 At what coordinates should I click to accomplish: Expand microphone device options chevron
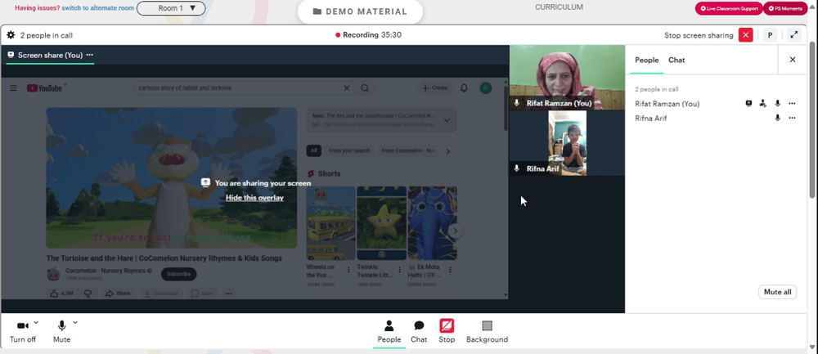pos(75,323)
